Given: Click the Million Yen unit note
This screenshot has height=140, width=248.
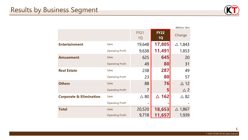Looking at the screenshot, I should 183,28.
